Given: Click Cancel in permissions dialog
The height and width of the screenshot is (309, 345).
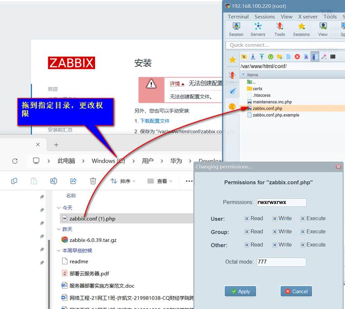Looking at the screenshot, I should point(296,291).
